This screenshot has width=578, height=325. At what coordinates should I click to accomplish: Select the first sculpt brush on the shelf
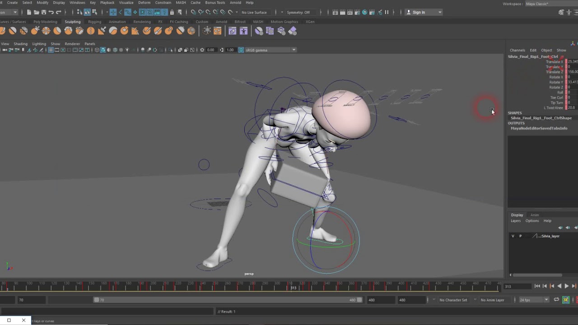tap(2, 31)
